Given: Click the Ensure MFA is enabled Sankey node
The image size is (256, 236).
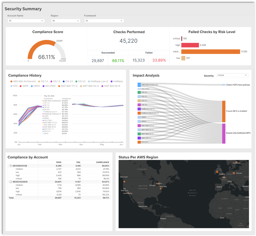Looking at the screenshot, I should click(x=224, y=111).
